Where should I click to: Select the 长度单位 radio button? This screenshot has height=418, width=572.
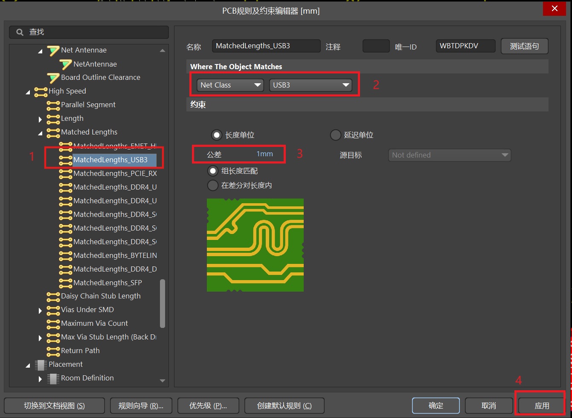[217, 135]
